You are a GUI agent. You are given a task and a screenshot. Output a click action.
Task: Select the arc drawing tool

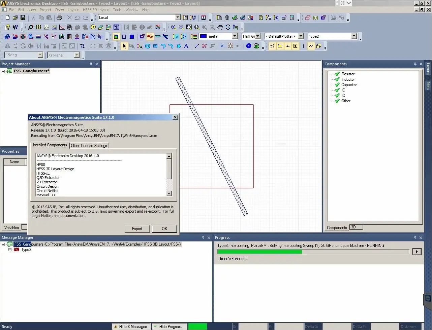click(163, 46)
